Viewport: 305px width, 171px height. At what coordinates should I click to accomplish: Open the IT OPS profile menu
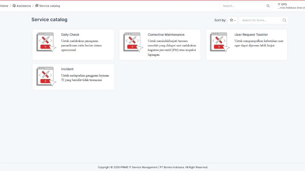(291, 6)
